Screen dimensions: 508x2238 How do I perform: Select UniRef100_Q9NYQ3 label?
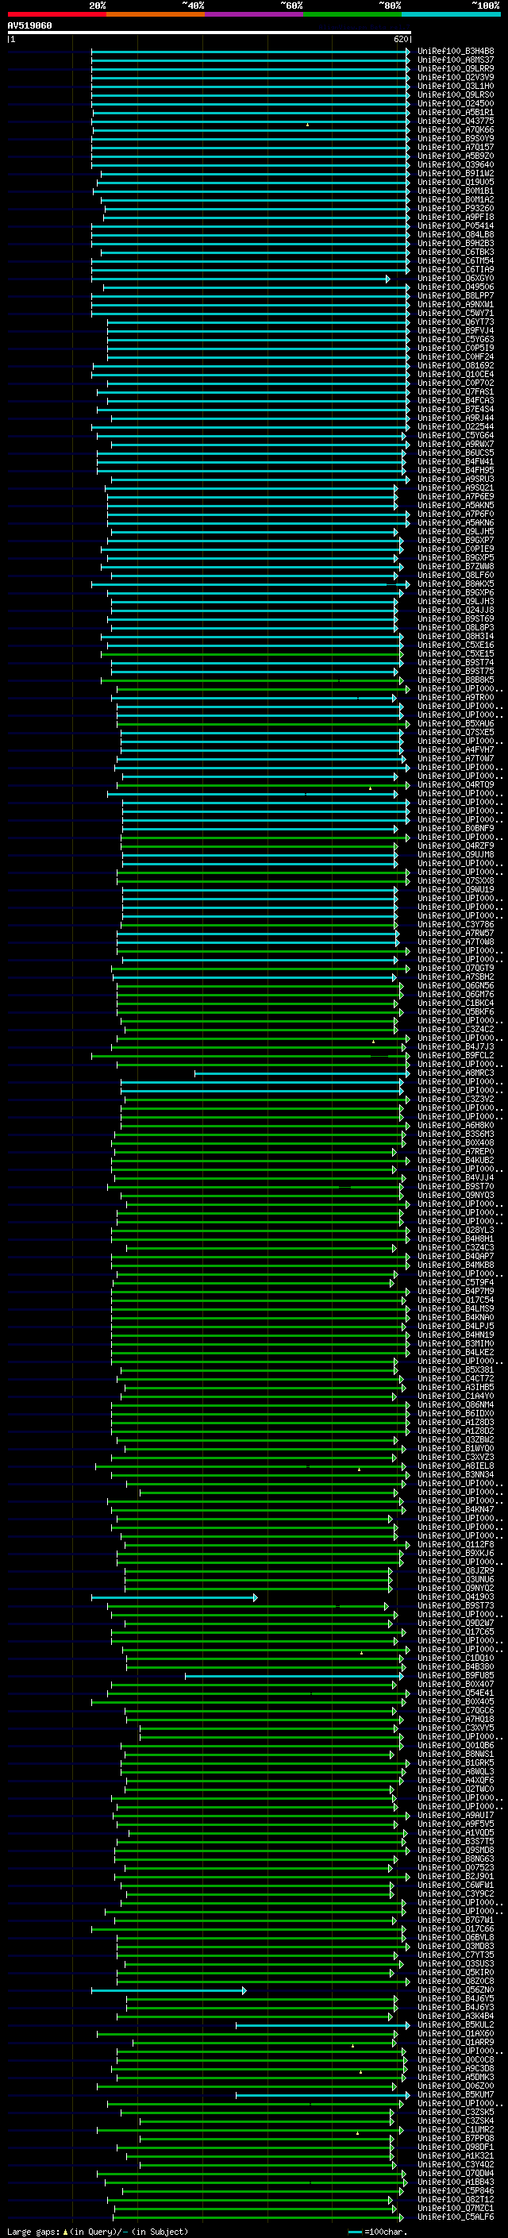(456, 1195)
